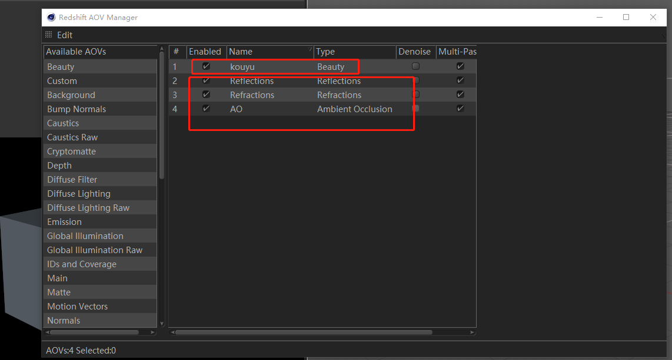672x360 pixels.
Task: Toggle Multi-Pass for the Reflections AOV
Action: 460,80
